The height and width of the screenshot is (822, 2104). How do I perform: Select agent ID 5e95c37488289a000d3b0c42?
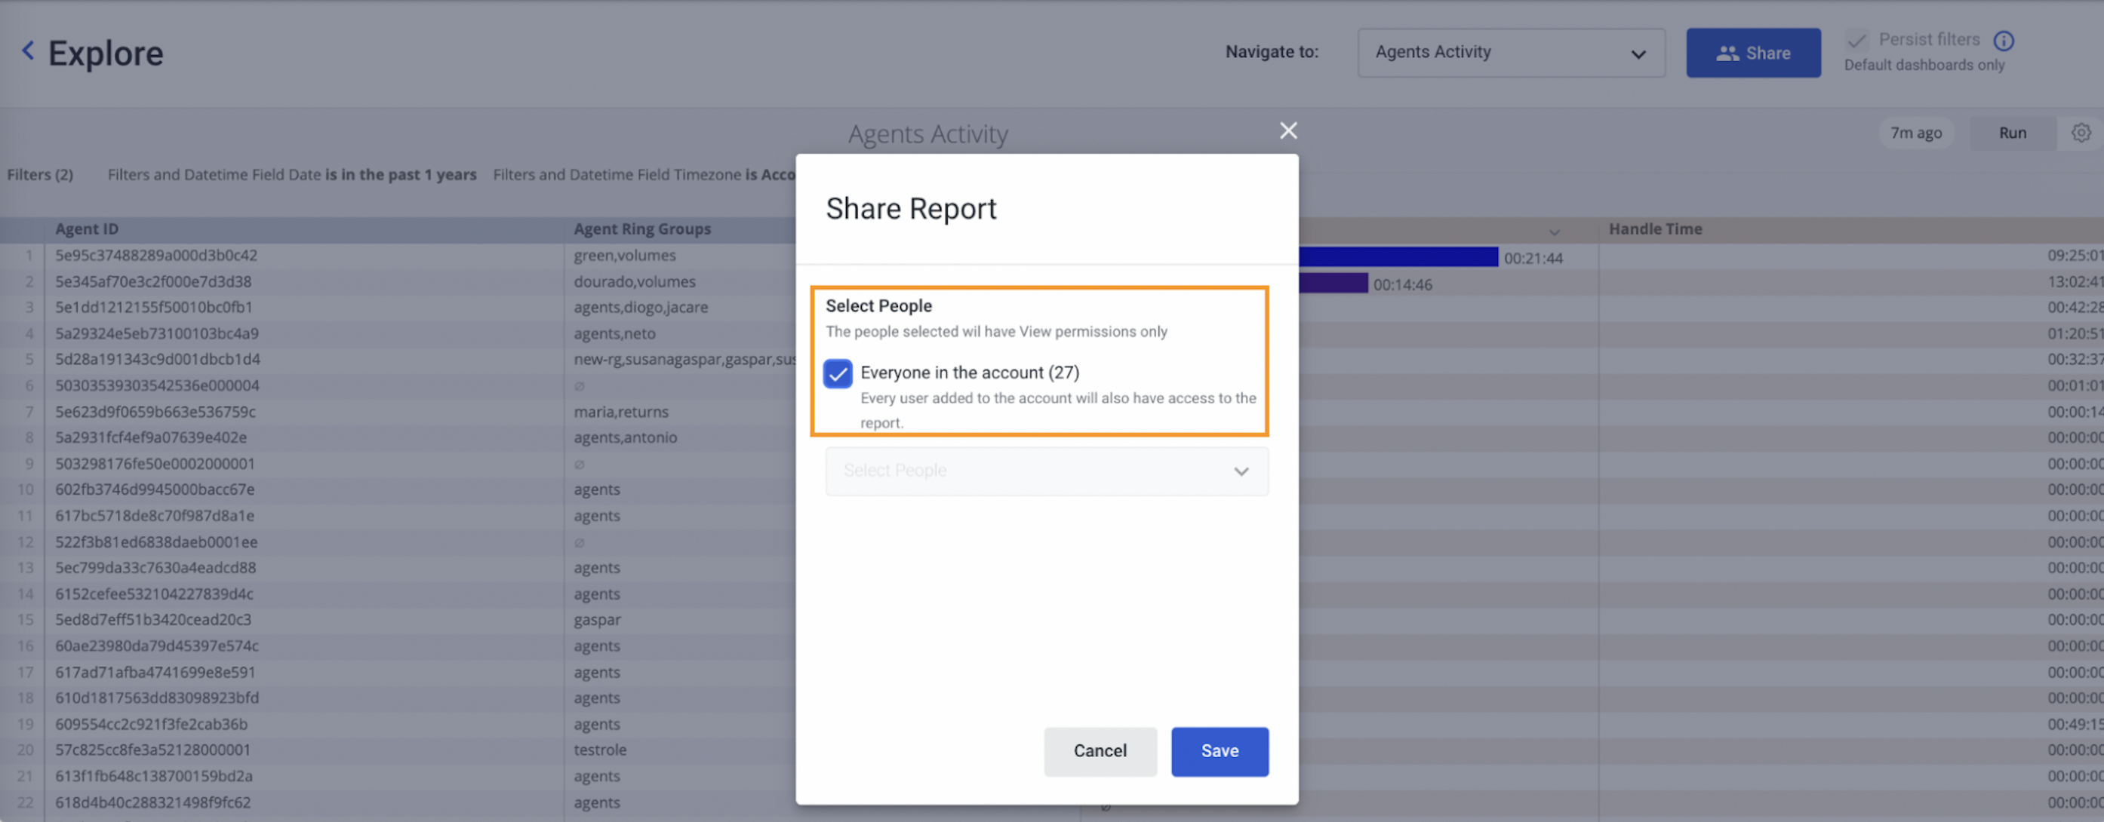tap(156, 256)
